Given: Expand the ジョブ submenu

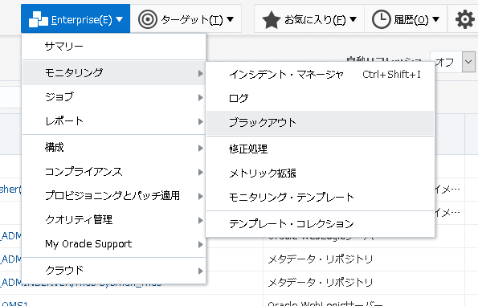Looking at the screenshot, I should 114,97.
